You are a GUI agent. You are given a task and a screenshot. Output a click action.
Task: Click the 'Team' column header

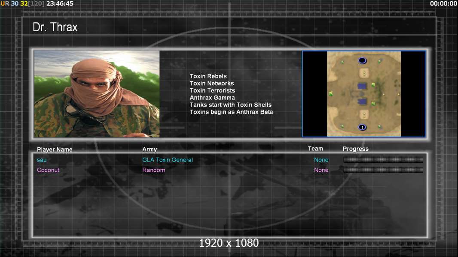tap(315, 149)
